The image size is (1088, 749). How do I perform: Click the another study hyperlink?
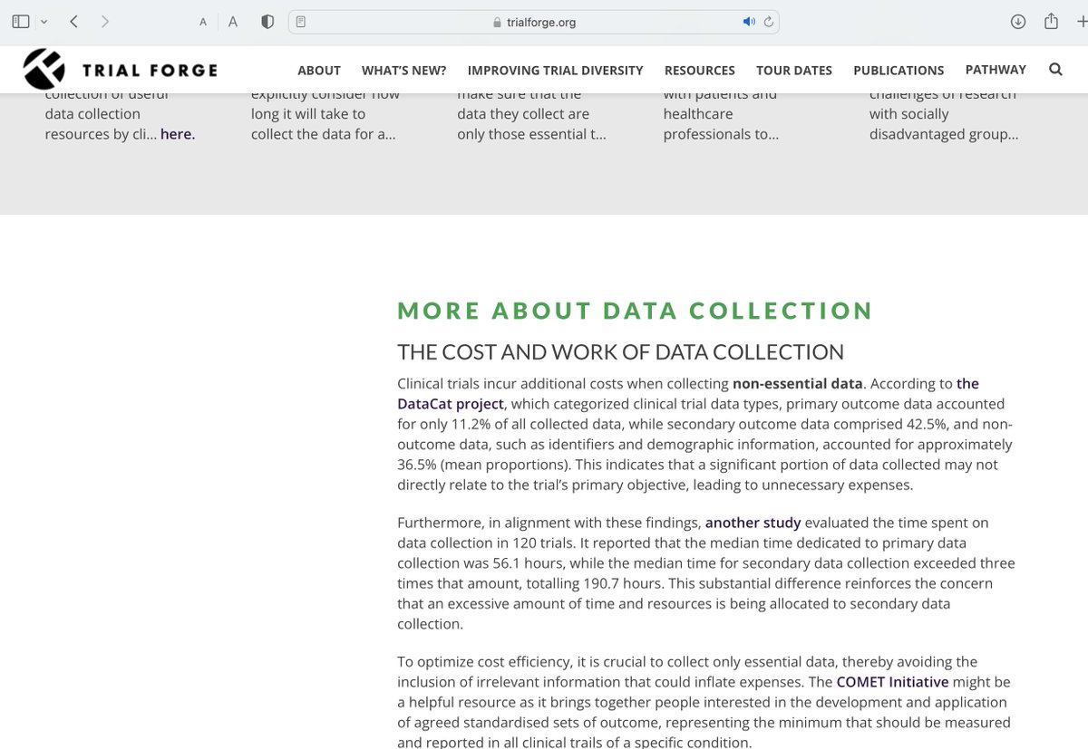[753, 522]
